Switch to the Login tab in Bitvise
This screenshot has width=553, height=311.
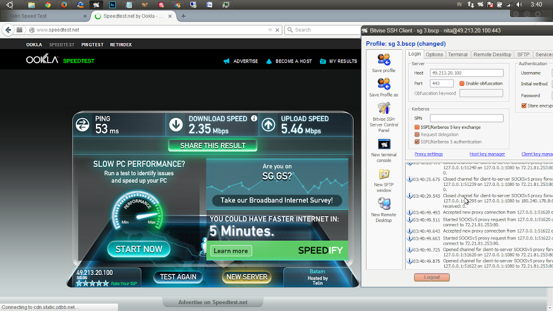414,54
